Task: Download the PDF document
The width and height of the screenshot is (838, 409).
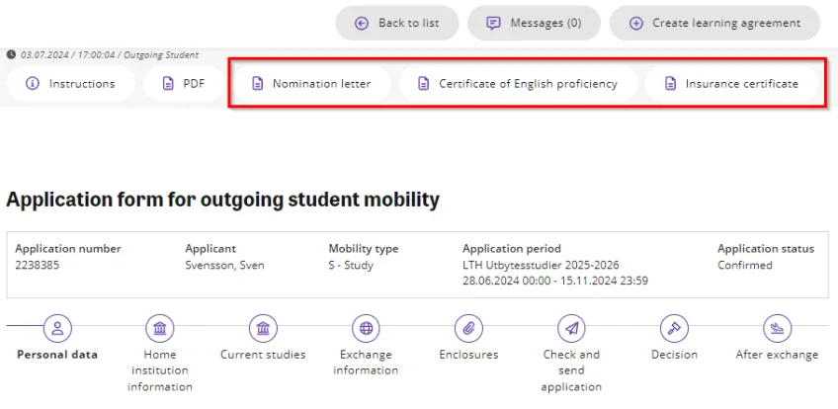Action: click(x=183, y=84)
